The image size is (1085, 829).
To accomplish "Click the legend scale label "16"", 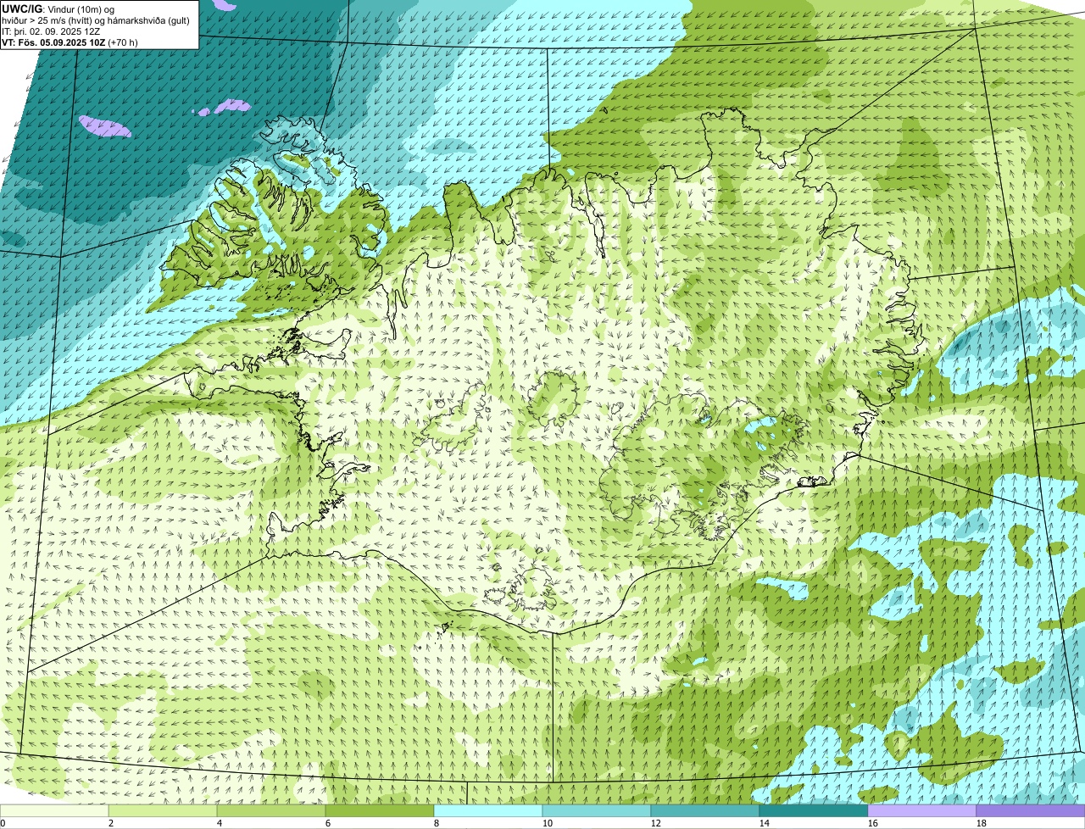I will click(x=873, y=823).
